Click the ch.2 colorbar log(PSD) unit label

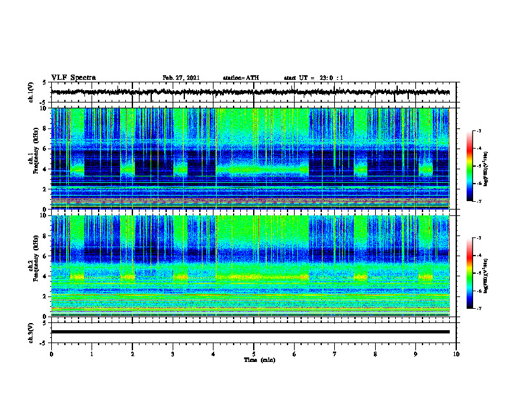(486, 276)
